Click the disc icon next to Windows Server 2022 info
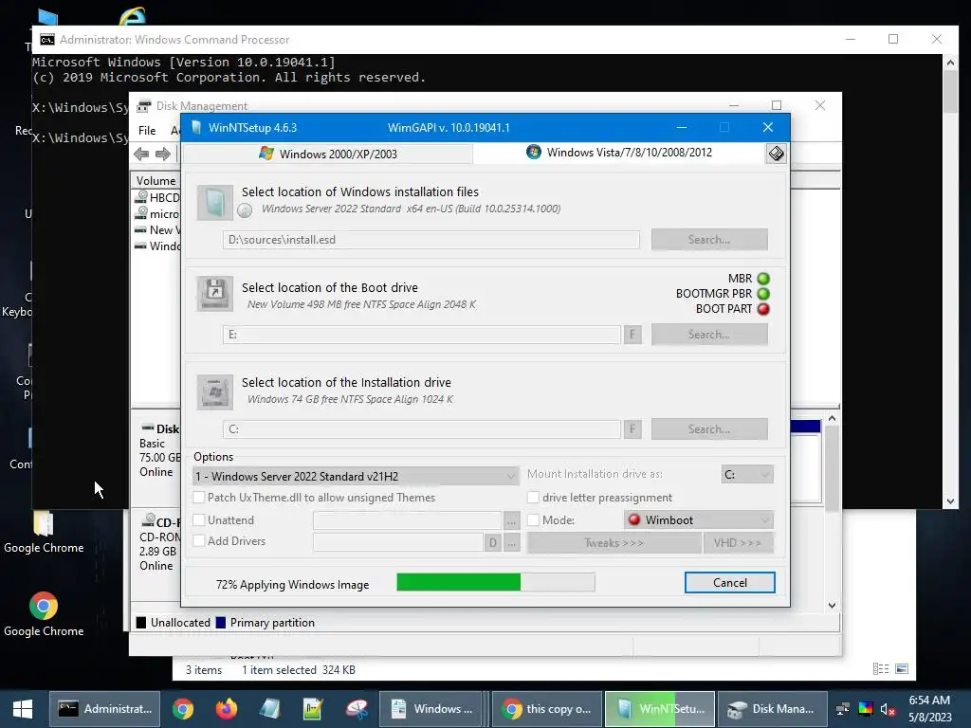 point(245,210)
